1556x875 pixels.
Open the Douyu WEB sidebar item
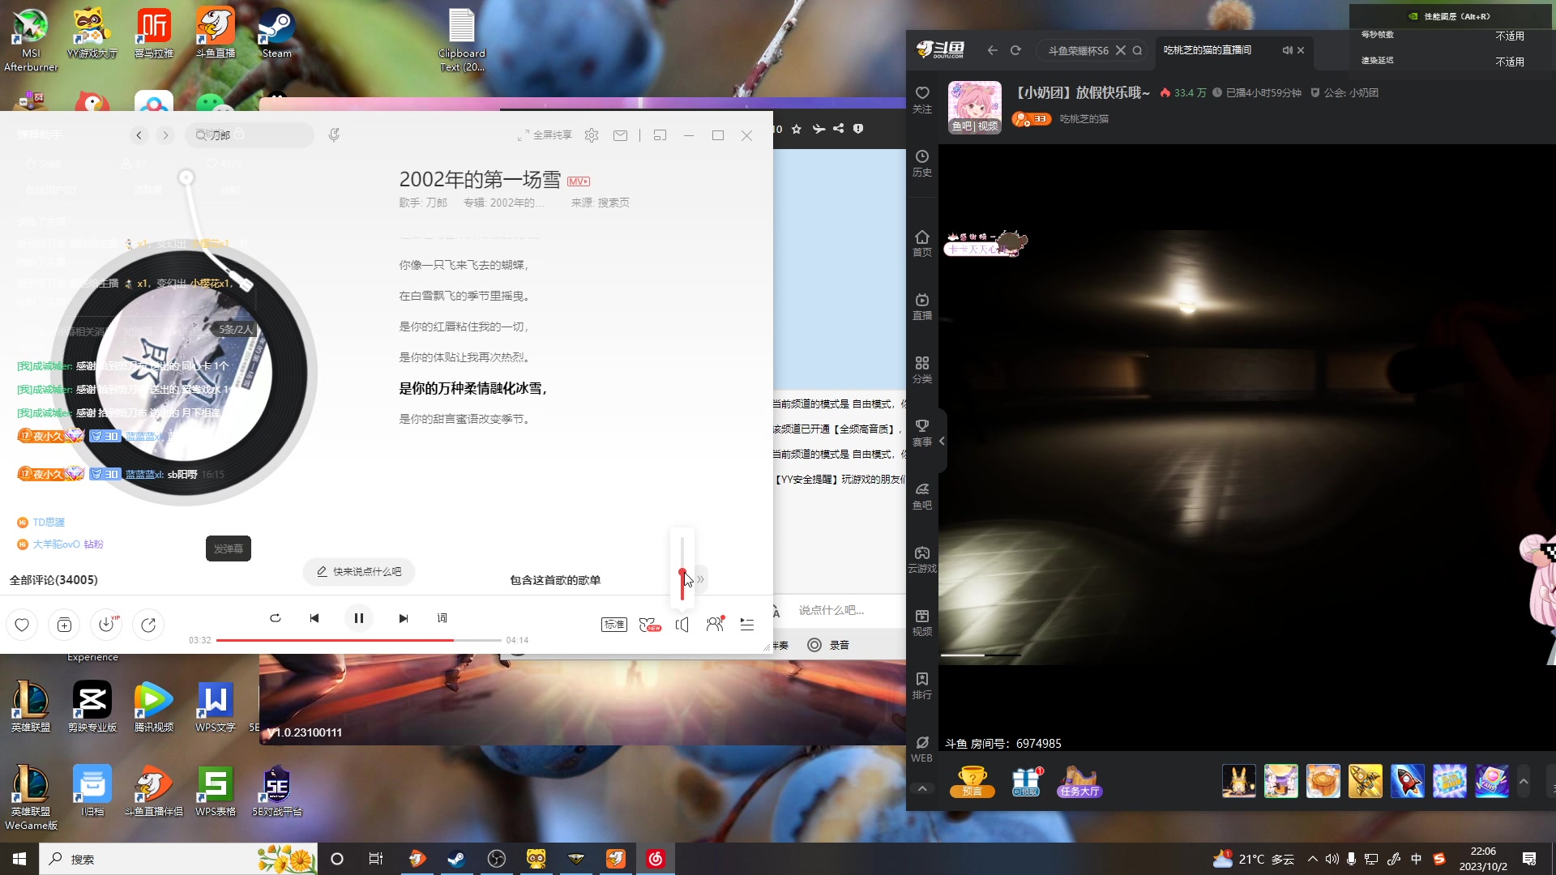click(x=922, y=749)
